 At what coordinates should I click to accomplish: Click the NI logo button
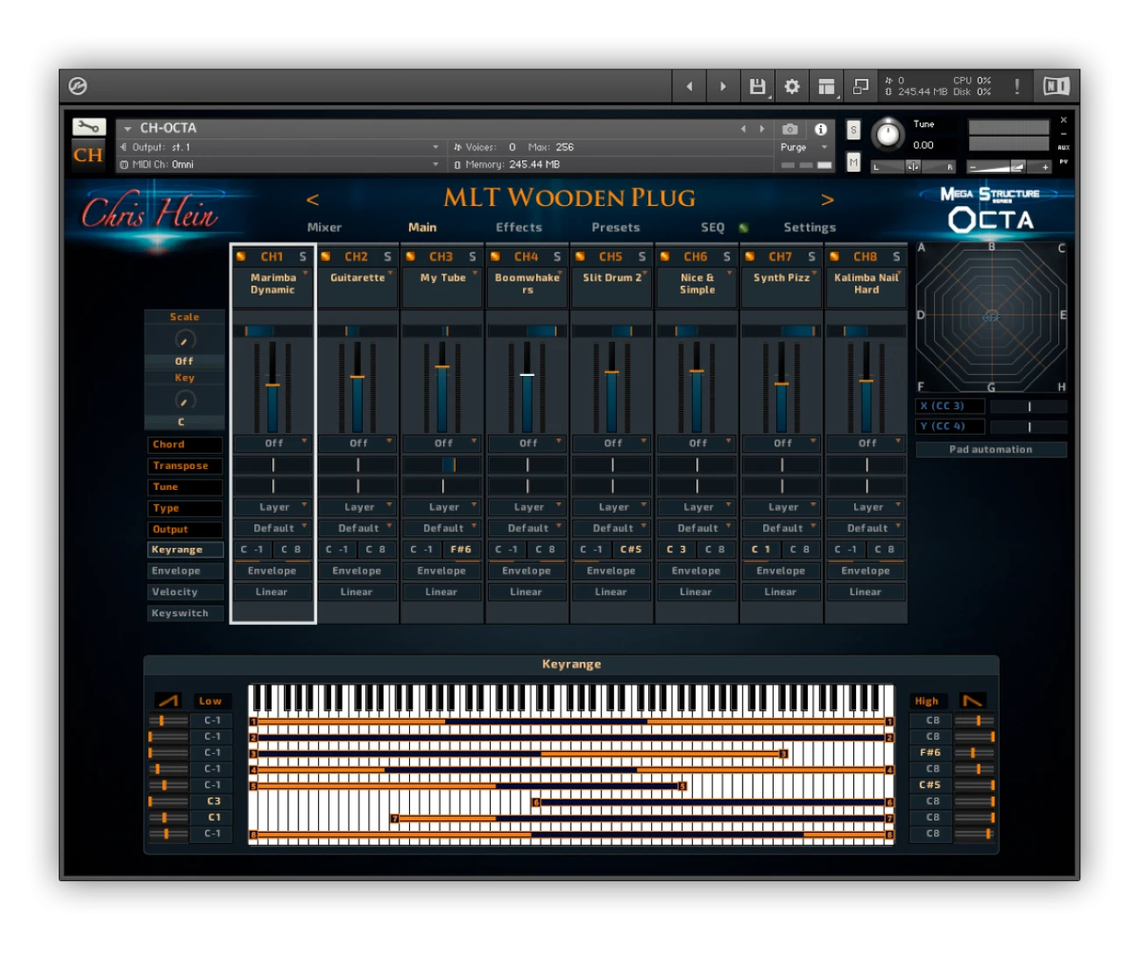pos(1056,86)
